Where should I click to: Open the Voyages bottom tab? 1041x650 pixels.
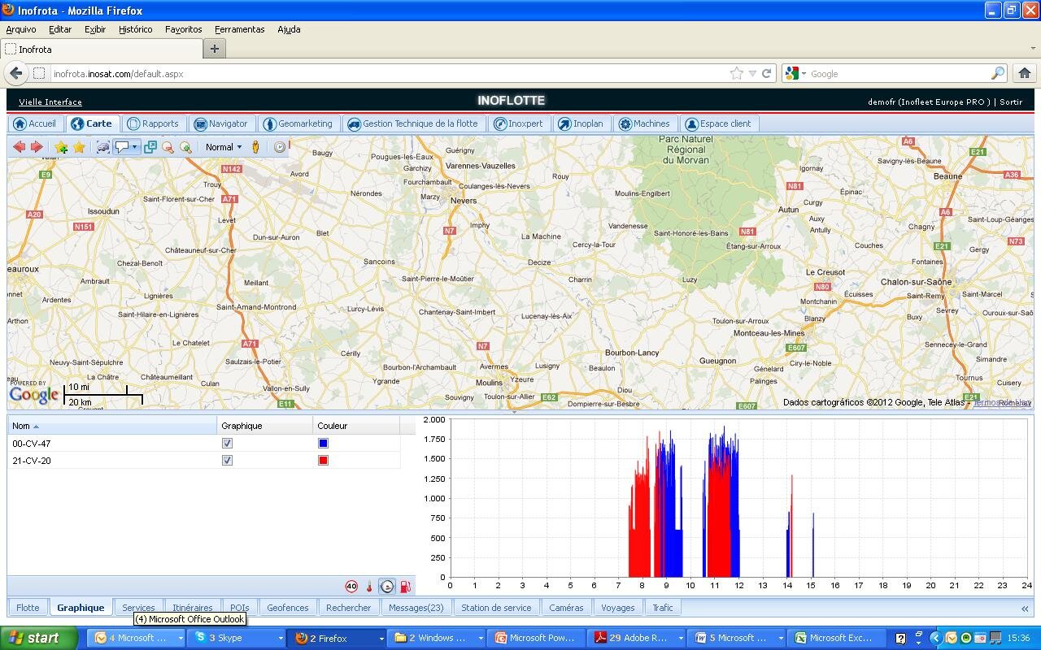tap(618, 608)
